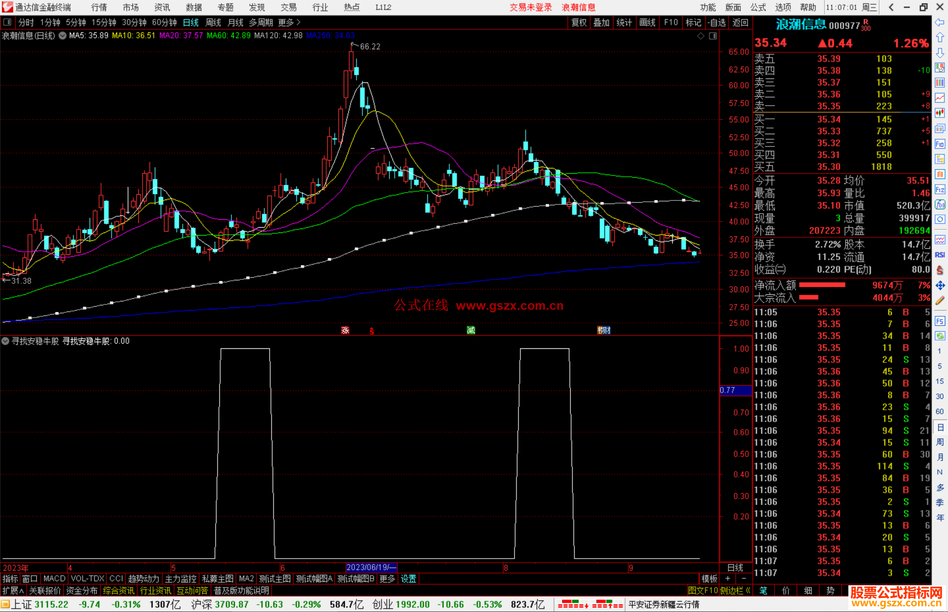
Task: Click the four-way move arrows icon
Action: (940, 286)
